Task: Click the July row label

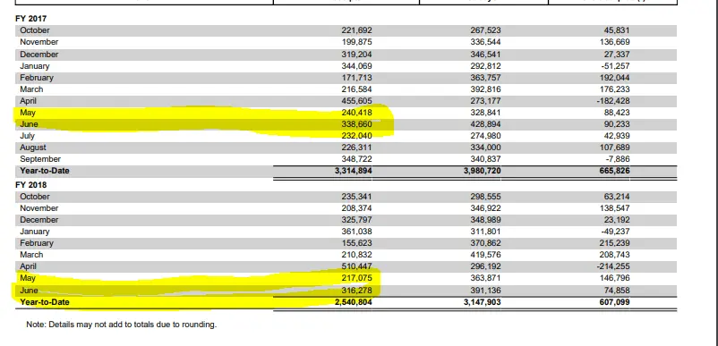Action: (27, 136)
